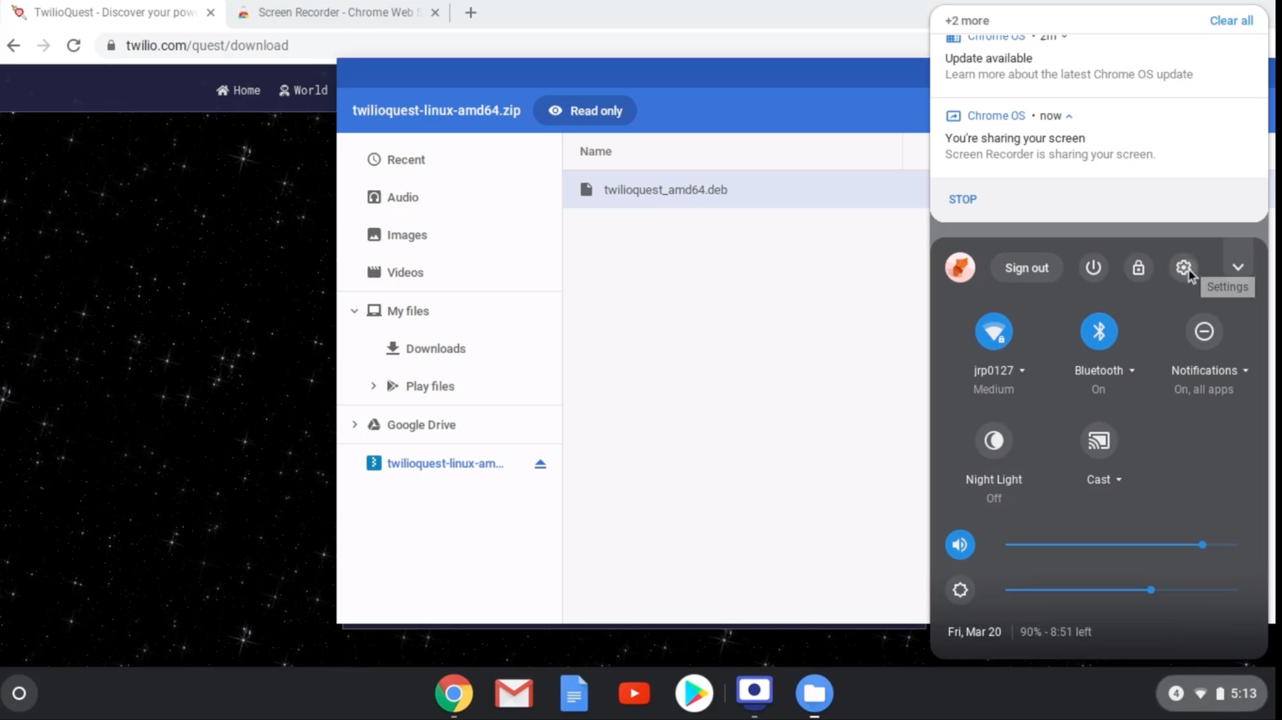Collapse the quick settings panel chevron
1282x720 pixels.
1238,268
